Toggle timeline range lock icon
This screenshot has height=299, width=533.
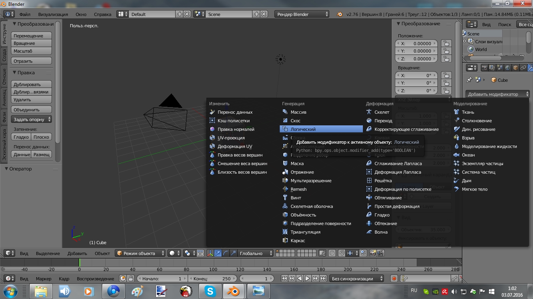point(131,278)
